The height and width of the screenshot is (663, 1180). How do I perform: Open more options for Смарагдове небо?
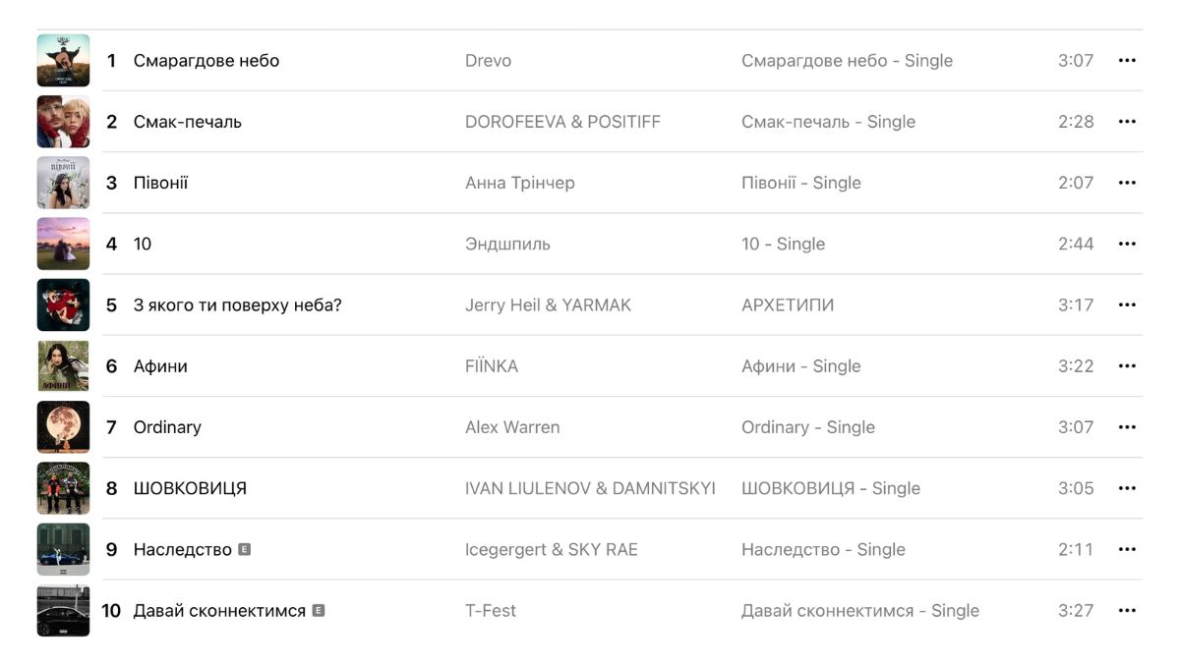click(x=1127, y=61)
